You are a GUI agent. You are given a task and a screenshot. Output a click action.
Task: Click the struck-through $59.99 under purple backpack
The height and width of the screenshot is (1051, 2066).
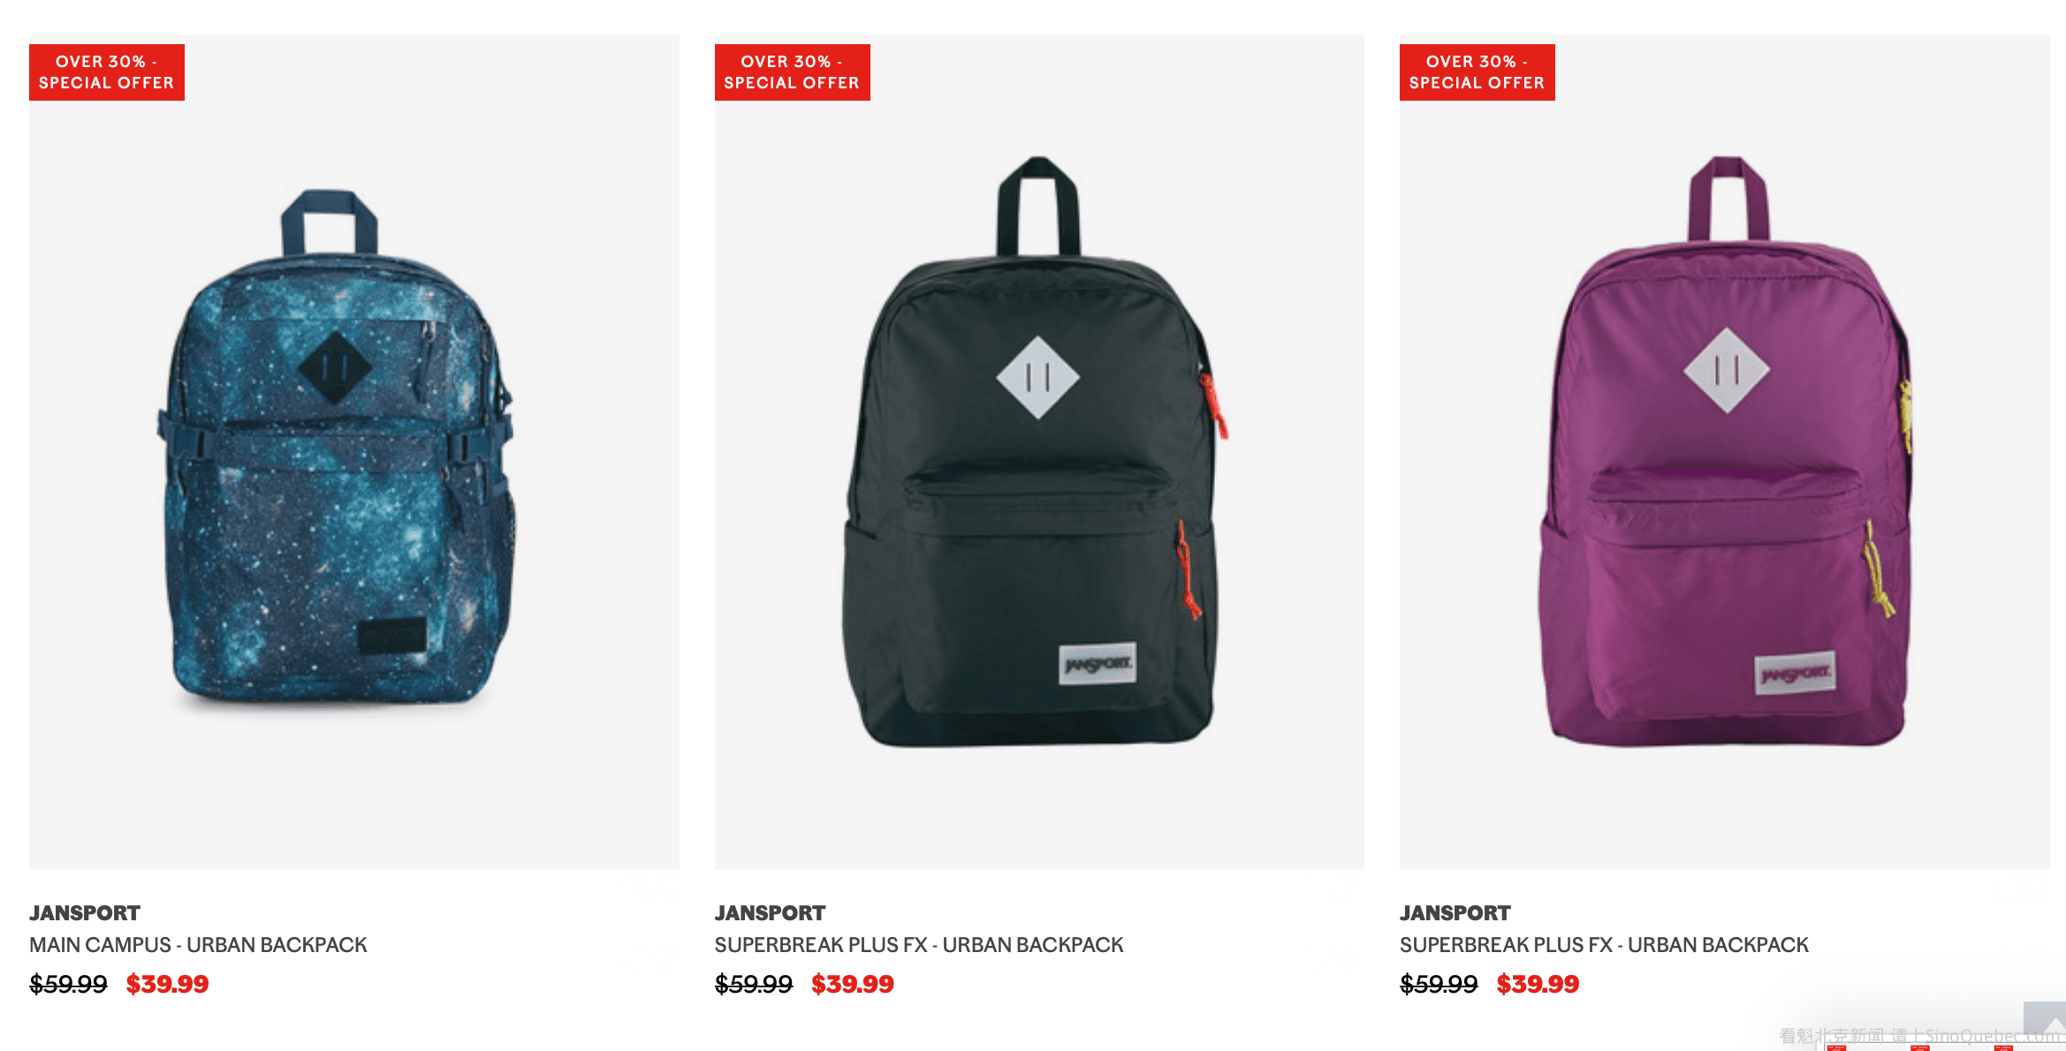pos(1439,984)
